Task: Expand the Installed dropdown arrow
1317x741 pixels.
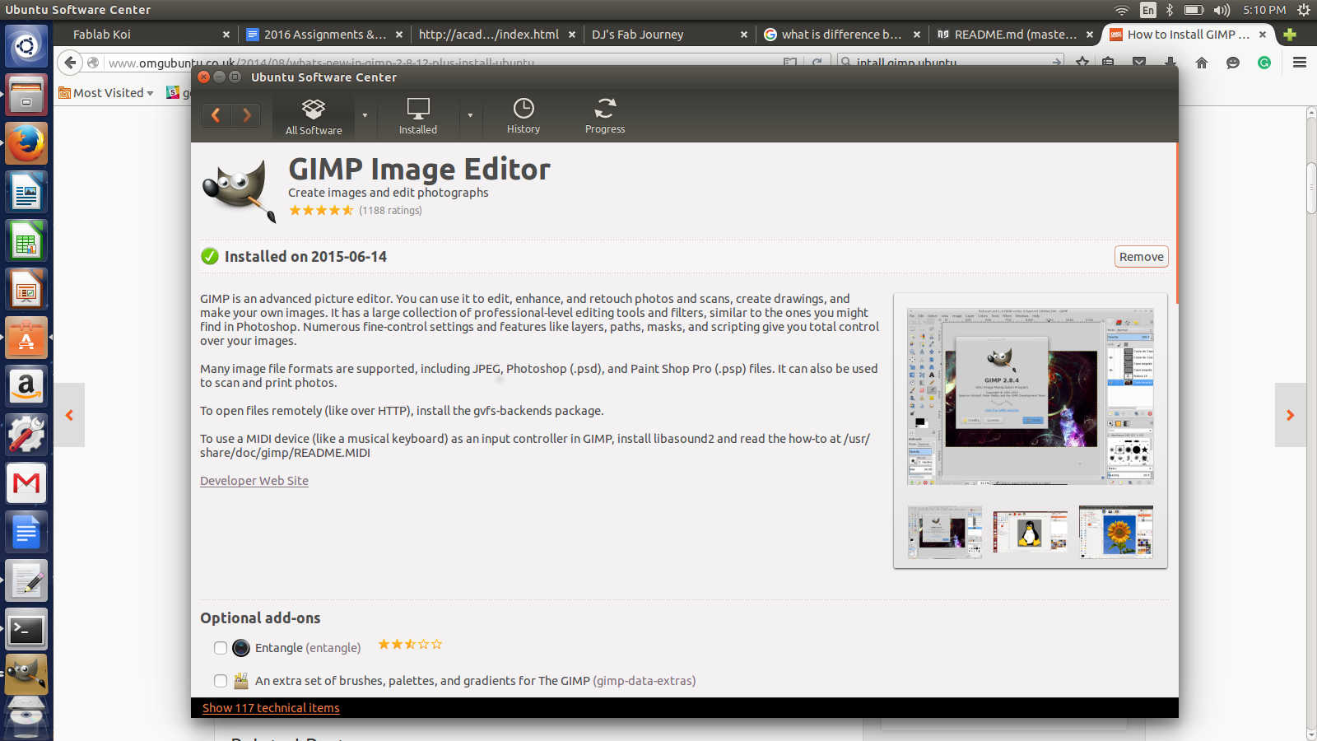Action: [470, 115]
